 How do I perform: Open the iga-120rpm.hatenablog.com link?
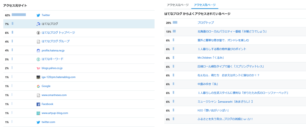coord(59,77)
